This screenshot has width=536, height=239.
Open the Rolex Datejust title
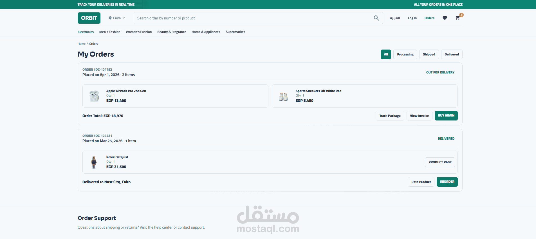coord(117,157)
